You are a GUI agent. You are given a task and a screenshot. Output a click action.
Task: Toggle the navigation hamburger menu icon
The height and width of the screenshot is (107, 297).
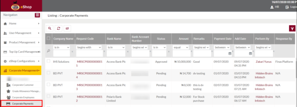pyautogui.click(x=37, y=15)
